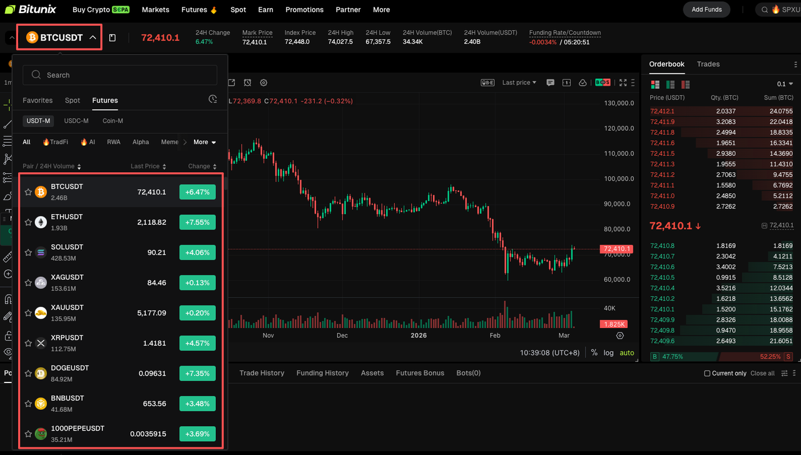Enter fullscreen chart mode
The image size is (801, 455).
coord(623,83)
